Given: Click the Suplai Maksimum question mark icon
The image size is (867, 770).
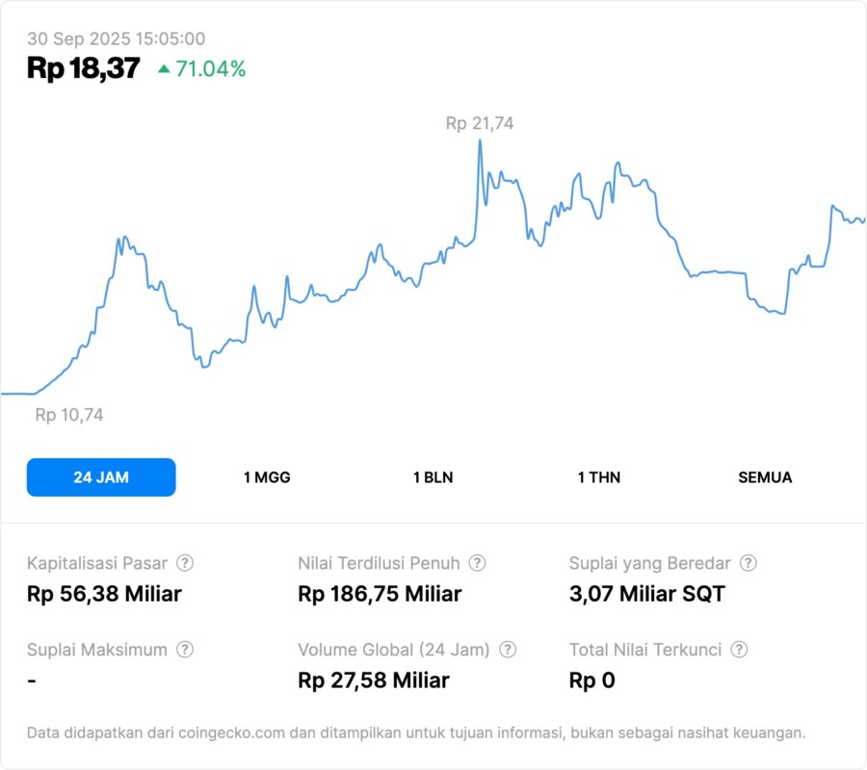Looking at the screenshot, I should (185, 650).
